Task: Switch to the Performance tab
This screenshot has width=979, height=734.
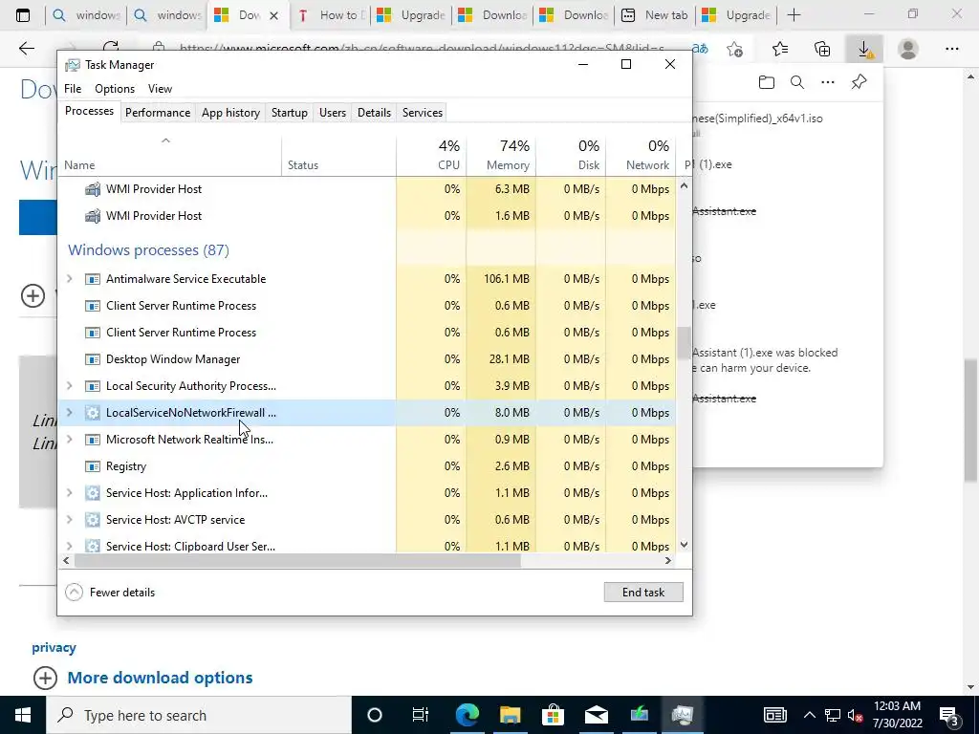Action: 158,113
